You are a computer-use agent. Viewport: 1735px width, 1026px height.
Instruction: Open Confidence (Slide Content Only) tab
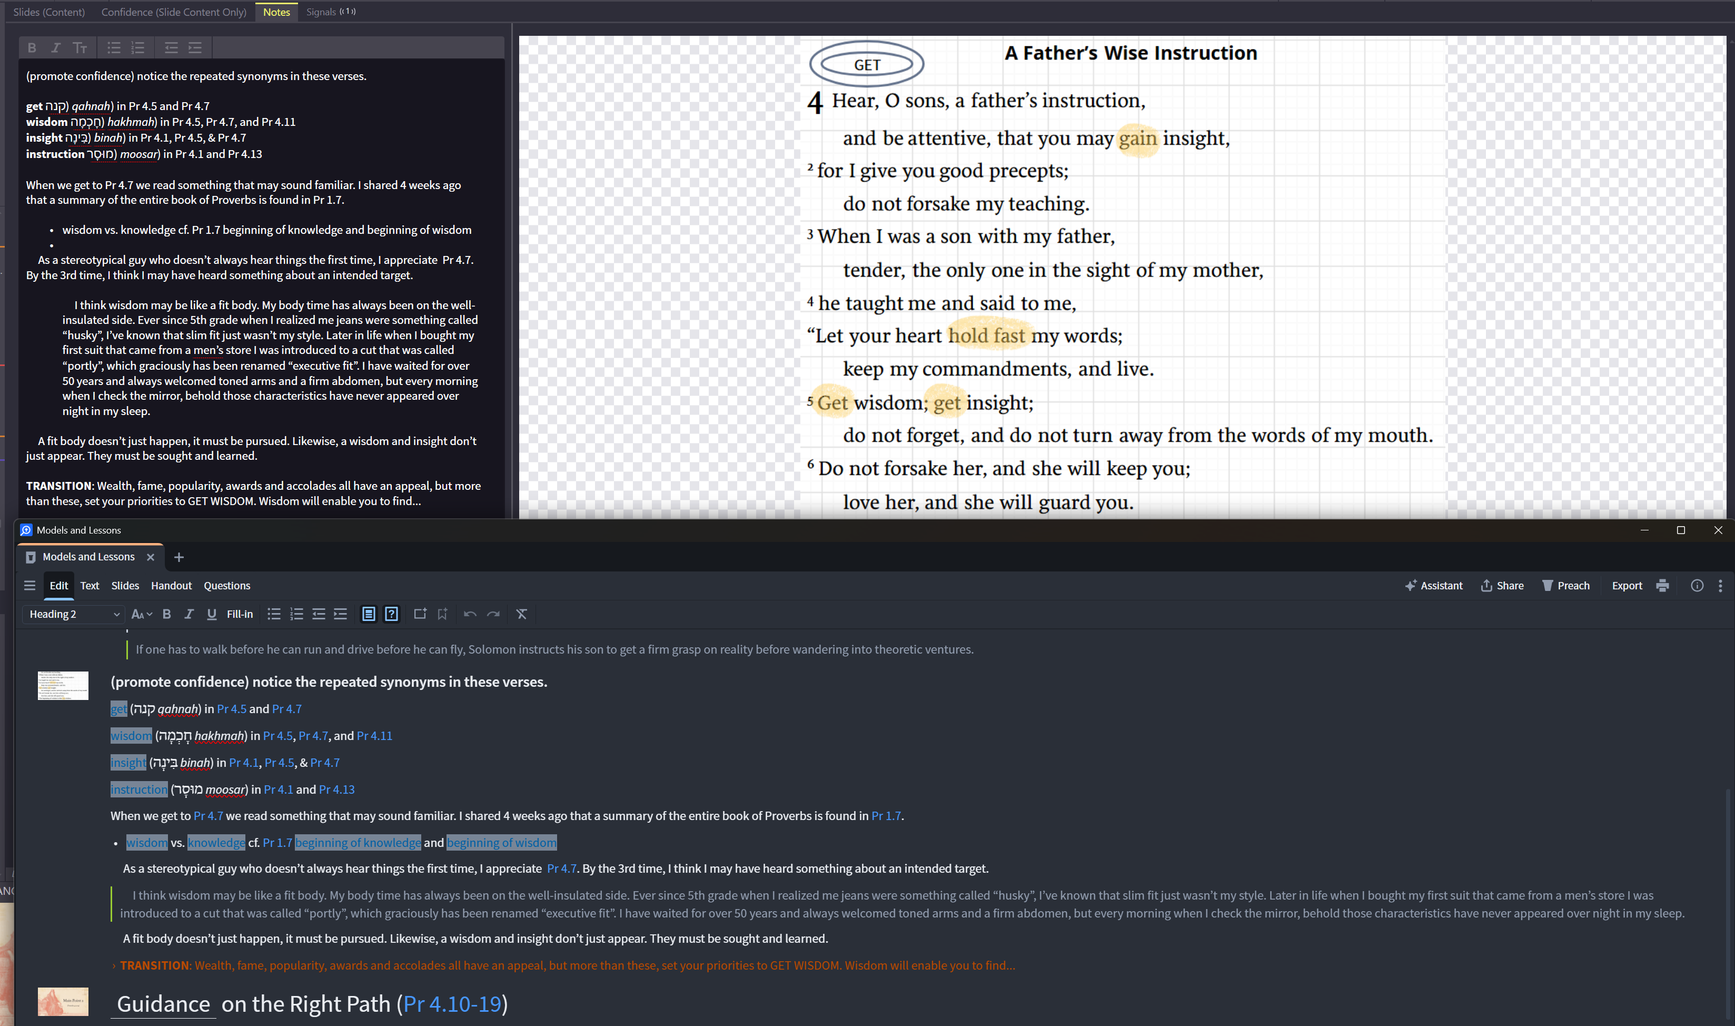tap(174, 12)
